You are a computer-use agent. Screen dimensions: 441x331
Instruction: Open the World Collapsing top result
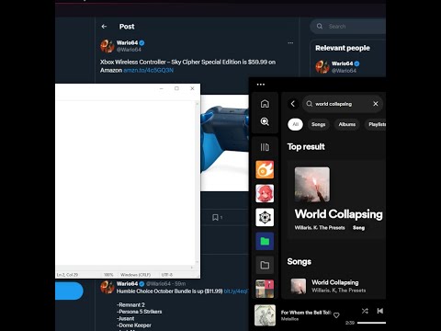click(337, 200)
